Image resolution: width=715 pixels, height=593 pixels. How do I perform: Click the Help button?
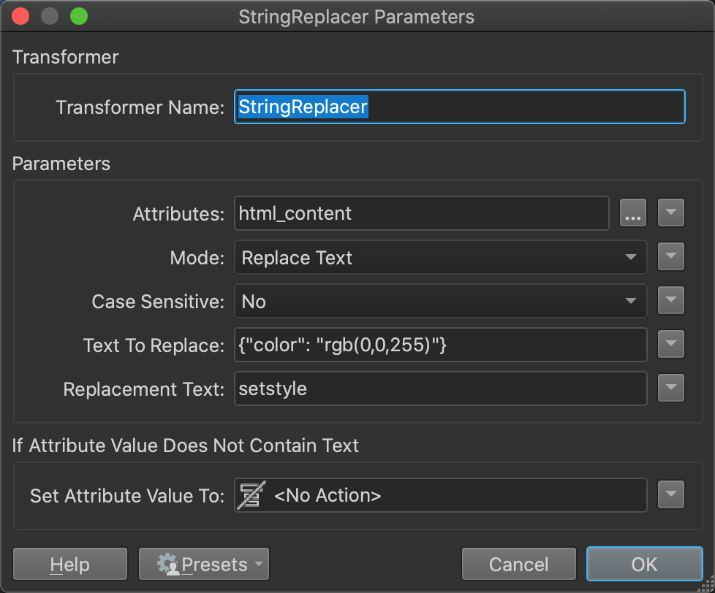69,564
